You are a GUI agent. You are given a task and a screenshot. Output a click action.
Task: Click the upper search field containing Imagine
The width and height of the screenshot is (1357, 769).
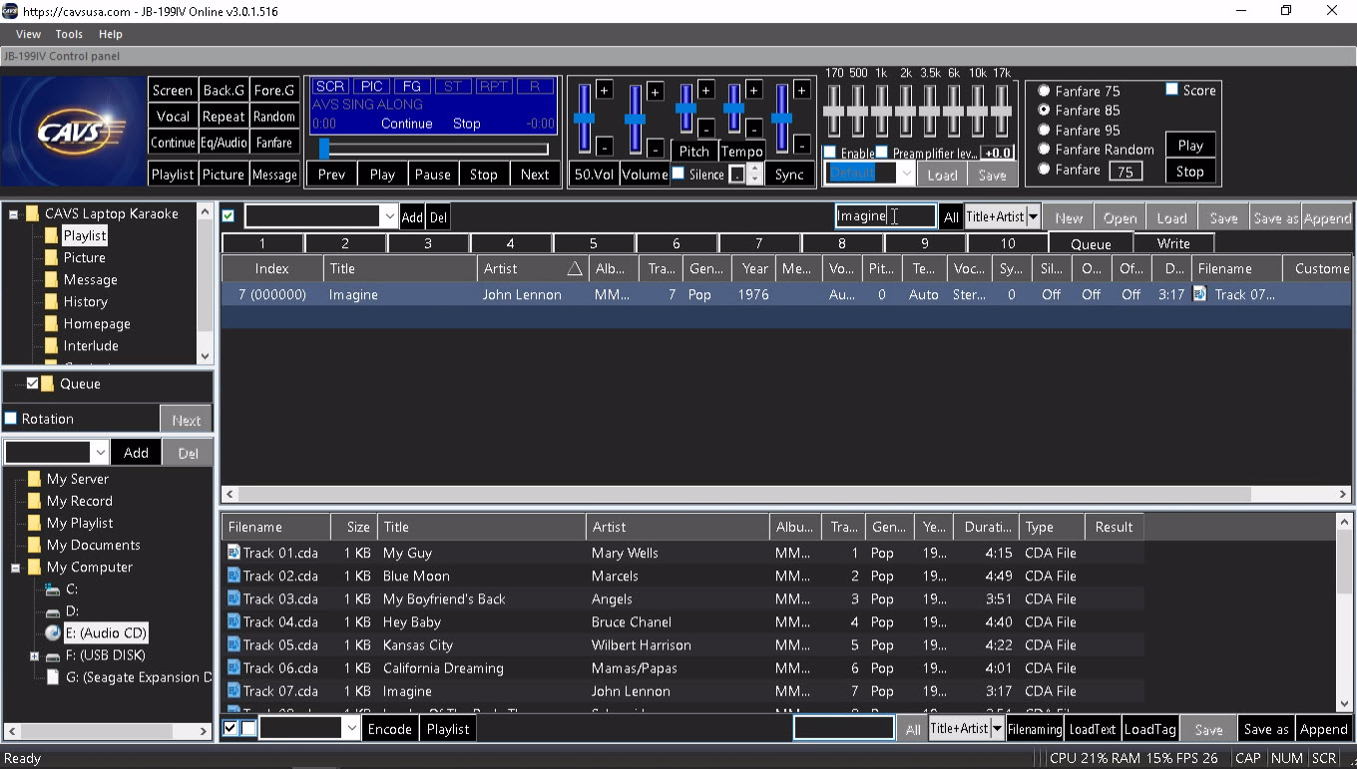pos(886,216)
